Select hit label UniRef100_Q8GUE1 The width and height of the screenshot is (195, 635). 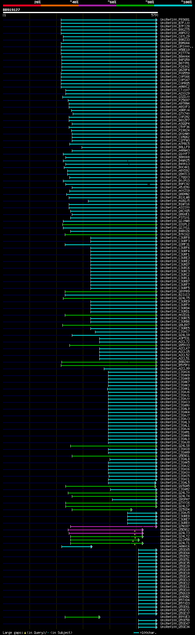point(175,214)
